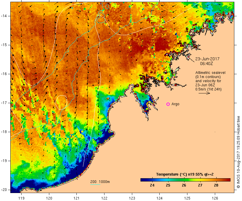Click the temperature color scale bar
This screenshot has height=201, width=242.
(185, 180)
